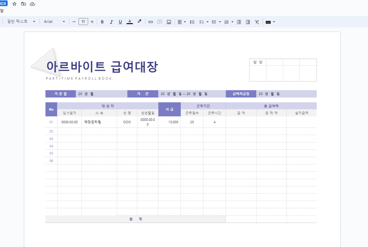This screenshot has height=247, width=368.
Task: Click the subtitle PART-TIME PAYROLL BOOK
Action: [x=79, y=79]
